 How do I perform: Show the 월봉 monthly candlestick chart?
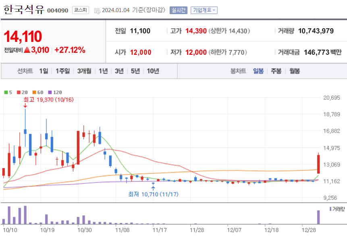click(295, 71)
